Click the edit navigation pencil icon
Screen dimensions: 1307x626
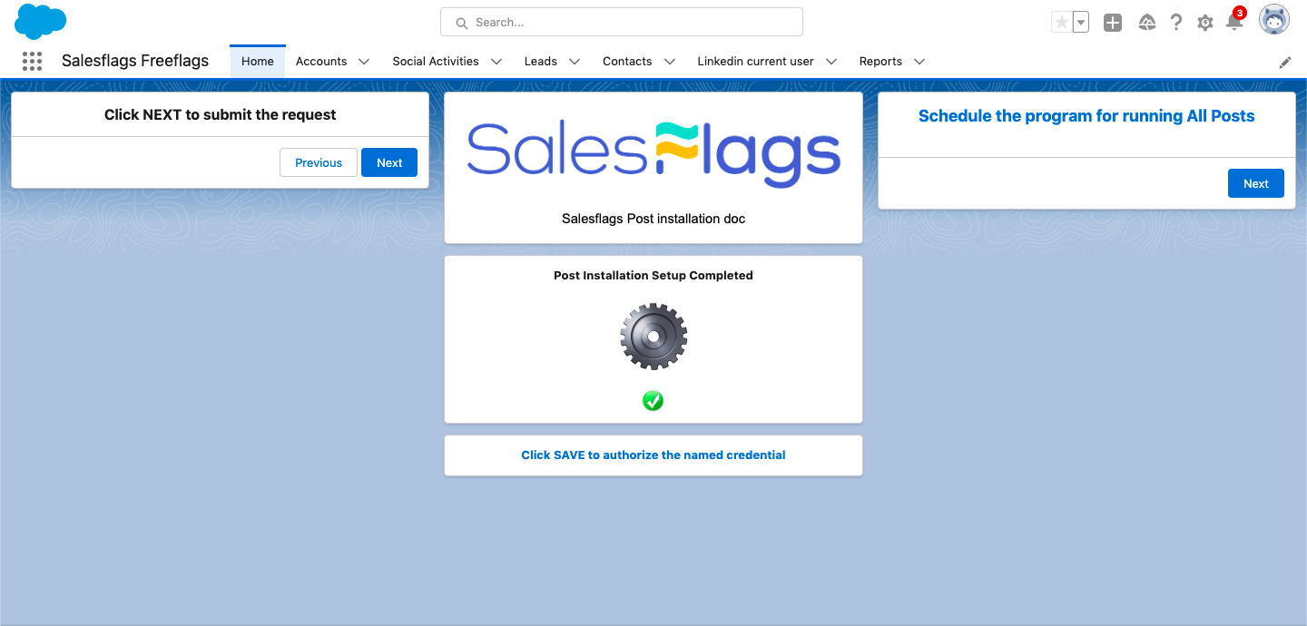[x=1285, y=63]
